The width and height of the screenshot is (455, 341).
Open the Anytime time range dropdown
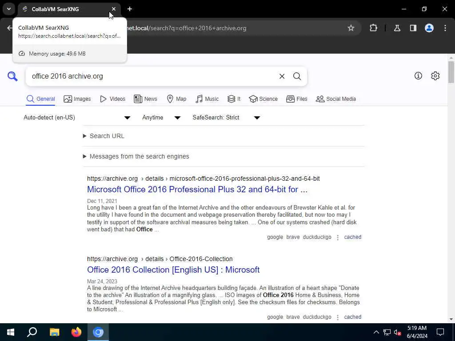pyautogui.click(x=161, y=117)
